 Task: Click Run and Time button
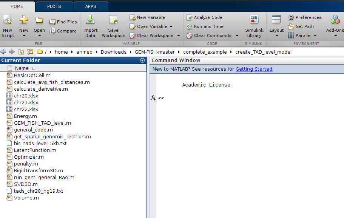(x=205, y=26)
